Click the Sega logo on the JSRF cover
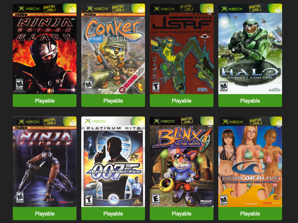This screenshot has height=223, width=298. click(x=202, y=89)
